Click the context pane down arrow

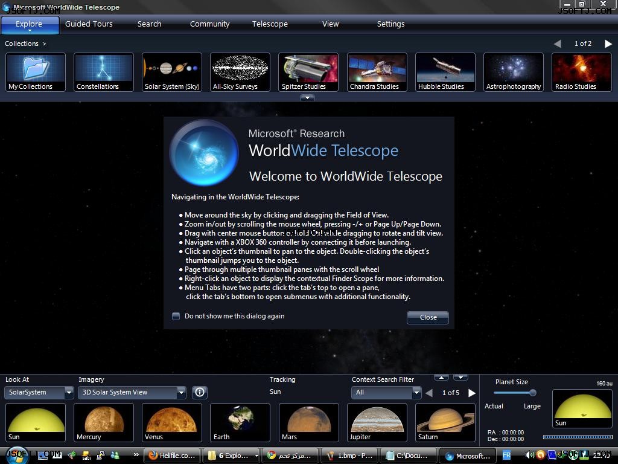click(460, 378)
